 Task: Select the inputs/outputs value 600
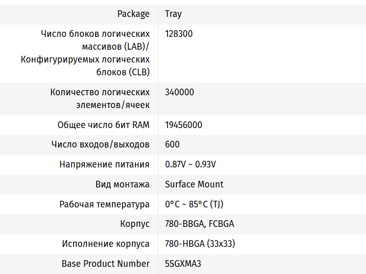tap(172, 144)
